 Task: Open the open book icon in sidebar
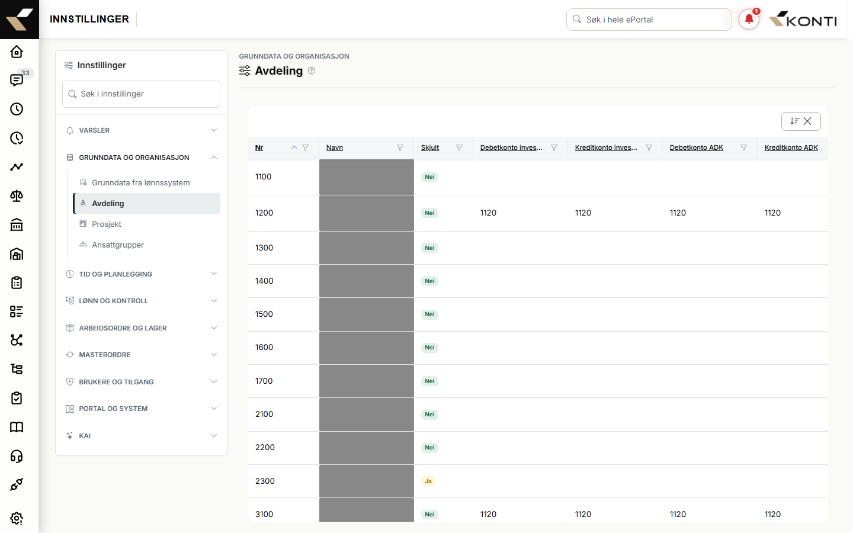(x=17, y=427)
